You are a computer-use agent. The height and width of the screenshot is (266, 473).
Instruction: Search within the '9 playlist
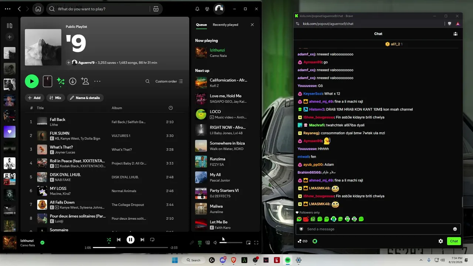[147, 81]
